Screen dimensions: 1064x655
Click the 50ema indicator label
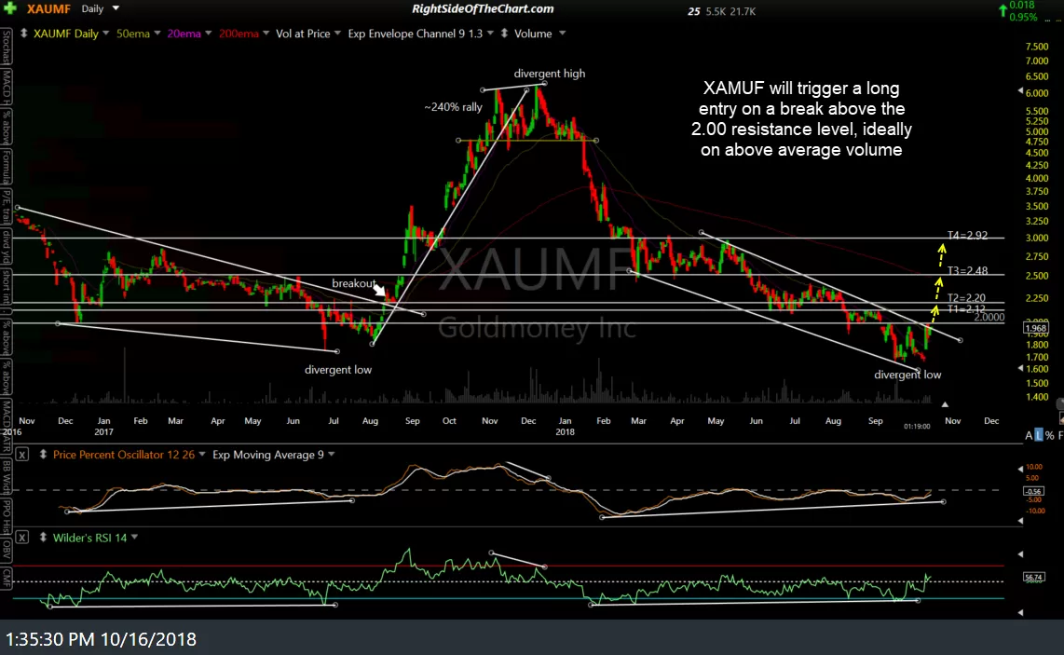[x=133, y=34]
